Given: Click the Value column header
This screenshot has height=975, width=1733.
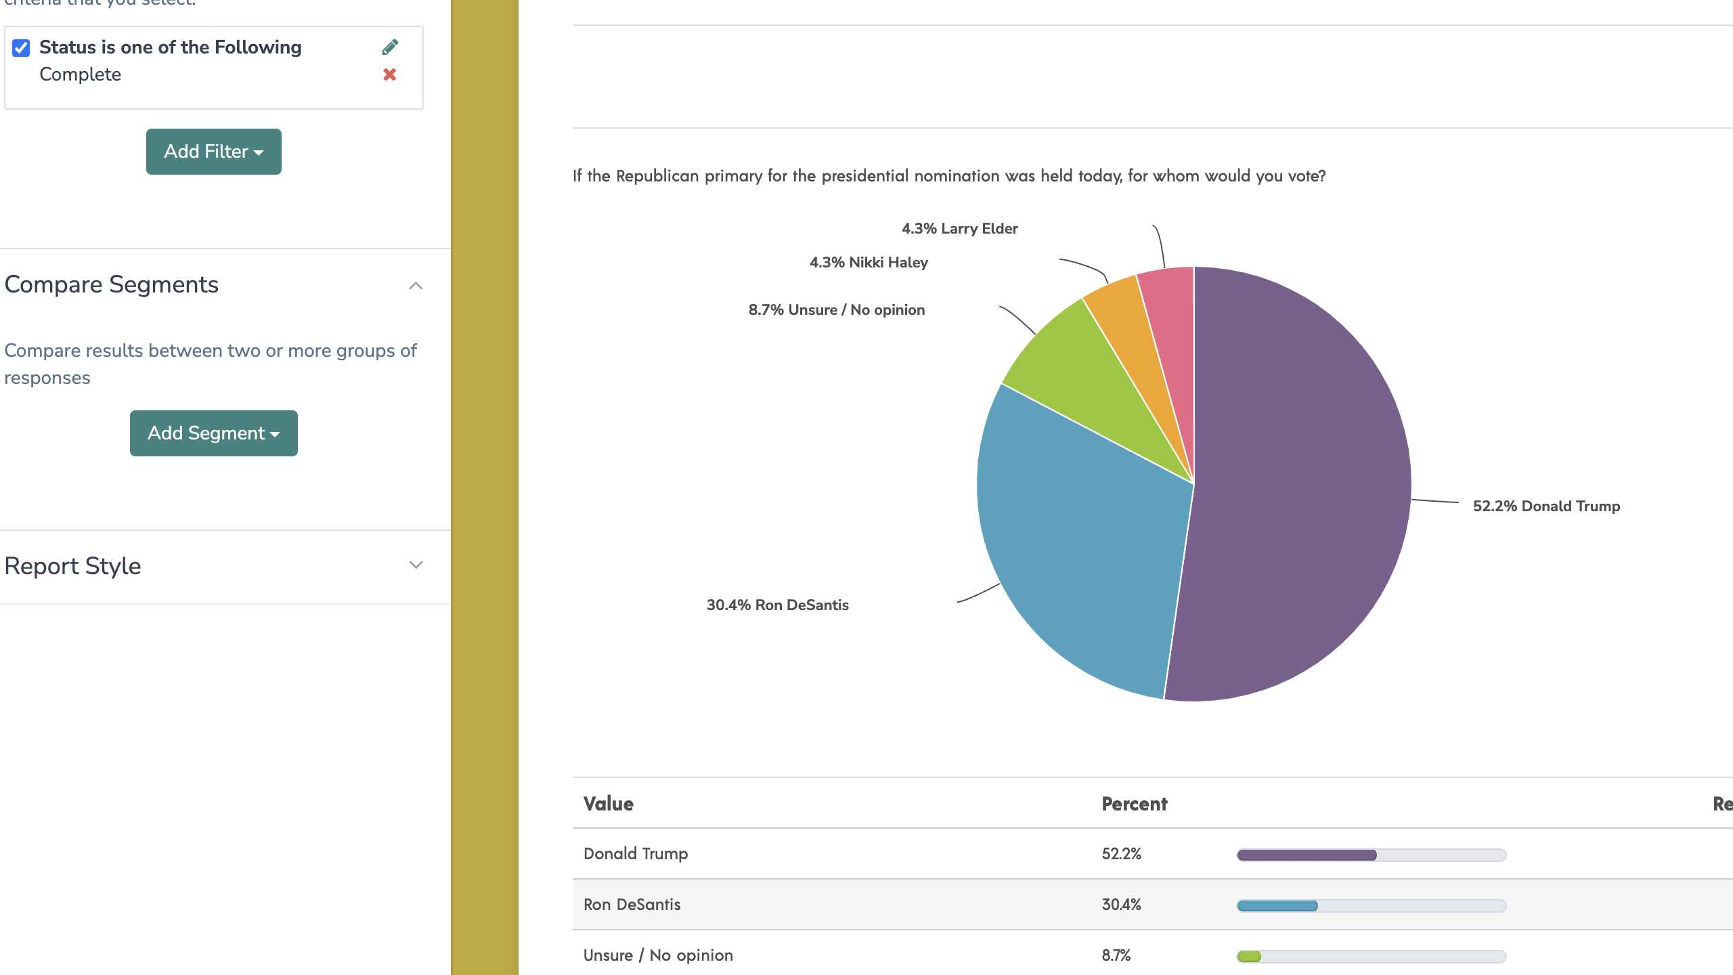Looking at the screenshot, I should pos(609,804).
